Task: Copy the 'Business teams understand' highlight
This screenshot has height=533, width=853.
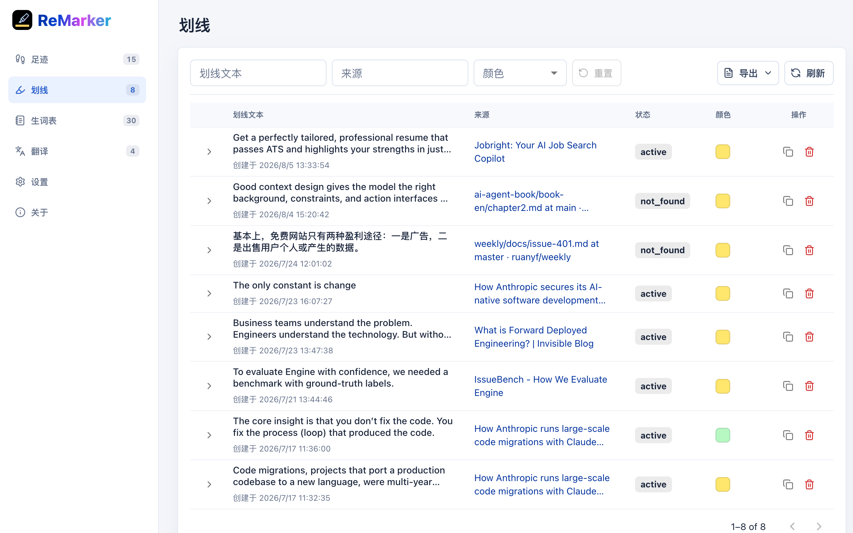Action: click(788, 337)
